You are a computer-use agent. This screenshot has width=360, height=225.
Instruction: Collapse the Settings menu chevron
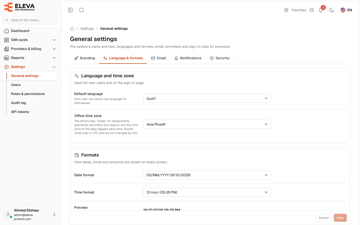(54, 67)
